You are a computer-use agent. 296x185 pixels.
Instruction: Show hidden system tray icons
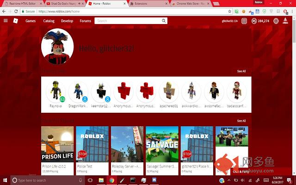[229, 180]
